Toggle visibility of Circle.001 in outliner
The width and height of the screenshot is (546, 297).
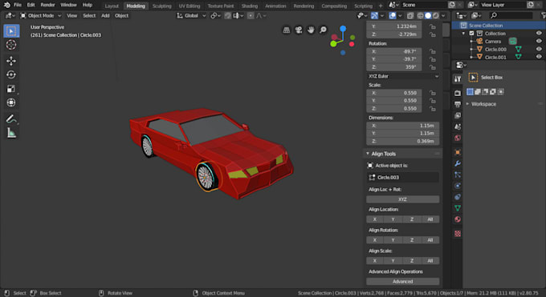[539, 57]
